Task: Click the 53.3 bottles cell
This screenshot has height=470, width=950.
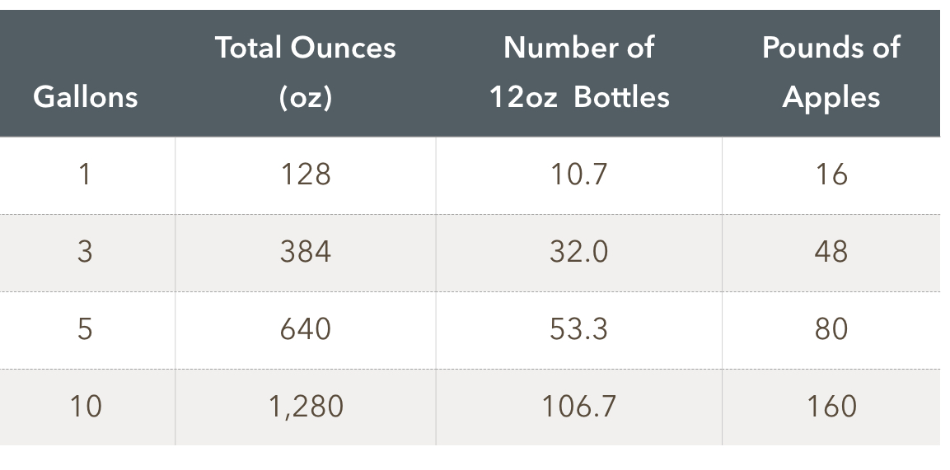Action: point(579,329)
